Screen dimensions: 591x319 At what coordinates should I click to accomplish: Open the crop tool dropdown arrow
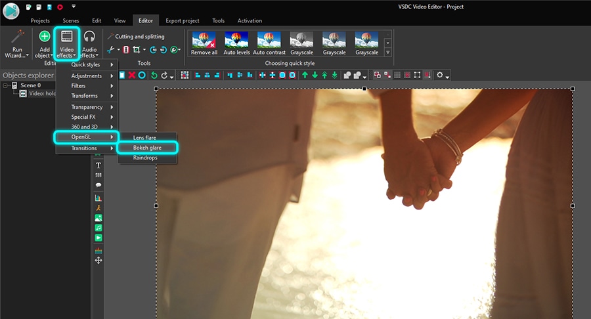[144, 50]
